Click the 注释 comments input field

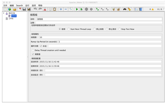(99, 23)
